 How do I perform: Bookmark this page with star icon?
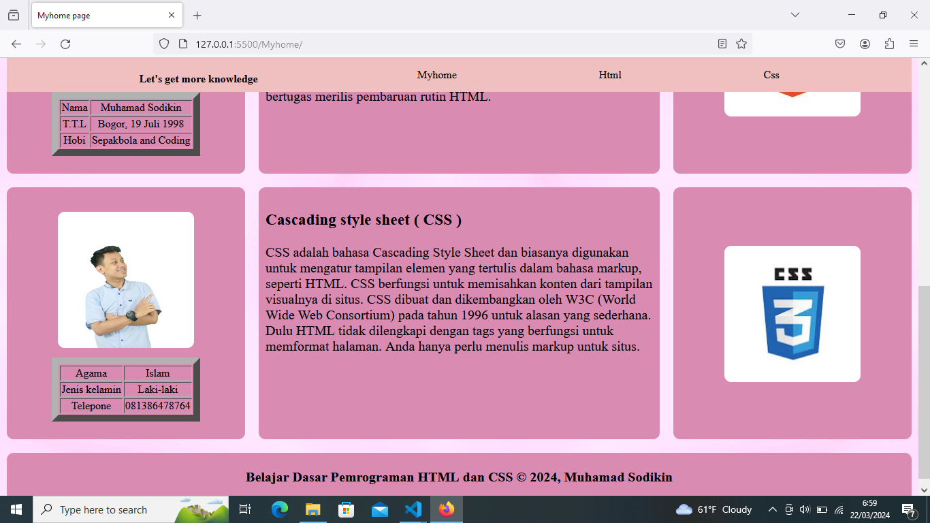[x=741, y=44]
